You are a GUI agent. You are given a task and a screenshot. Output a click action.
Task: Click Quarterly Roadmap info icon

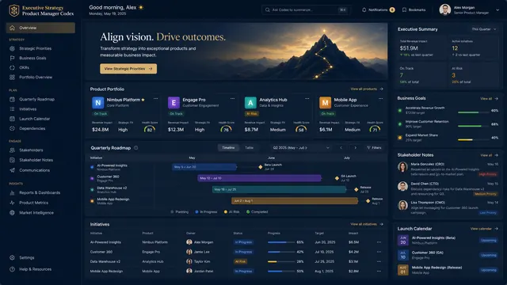click(135, 148)
